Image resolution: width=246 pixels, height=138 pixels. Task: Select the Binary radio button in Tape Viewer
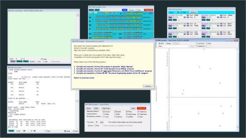(x=166, y=44)
